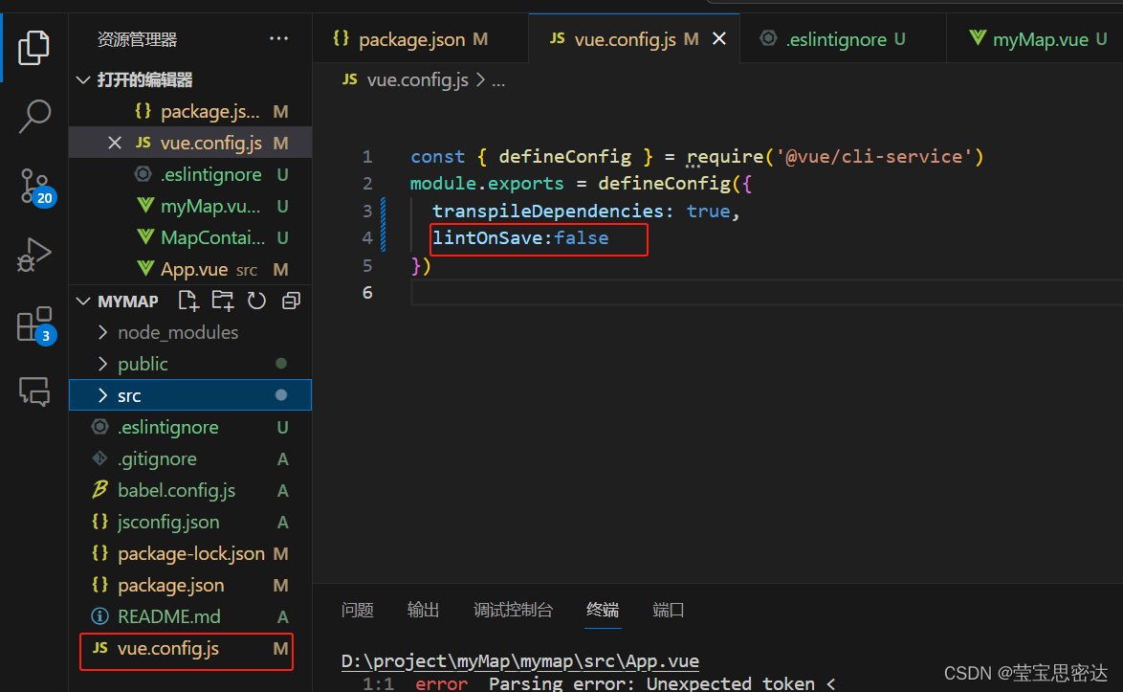Viewport: 1123px width, 692px height.
Task: Click the breadcrumb vue.config.js label
Action: click(x=418, y=79)
